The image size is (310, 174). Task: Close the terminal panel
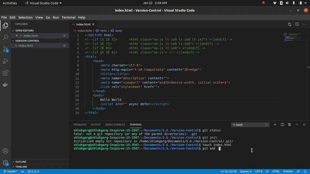click(304, 125)
